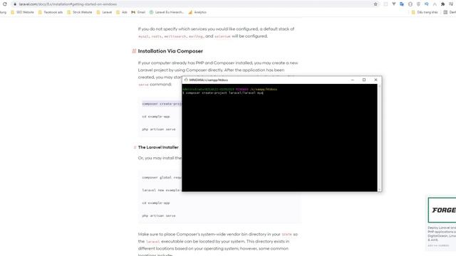Viewport: 456px width, 256px height.
Task: Open the Strick Website bookmark folder
Action: click(79, 12)
